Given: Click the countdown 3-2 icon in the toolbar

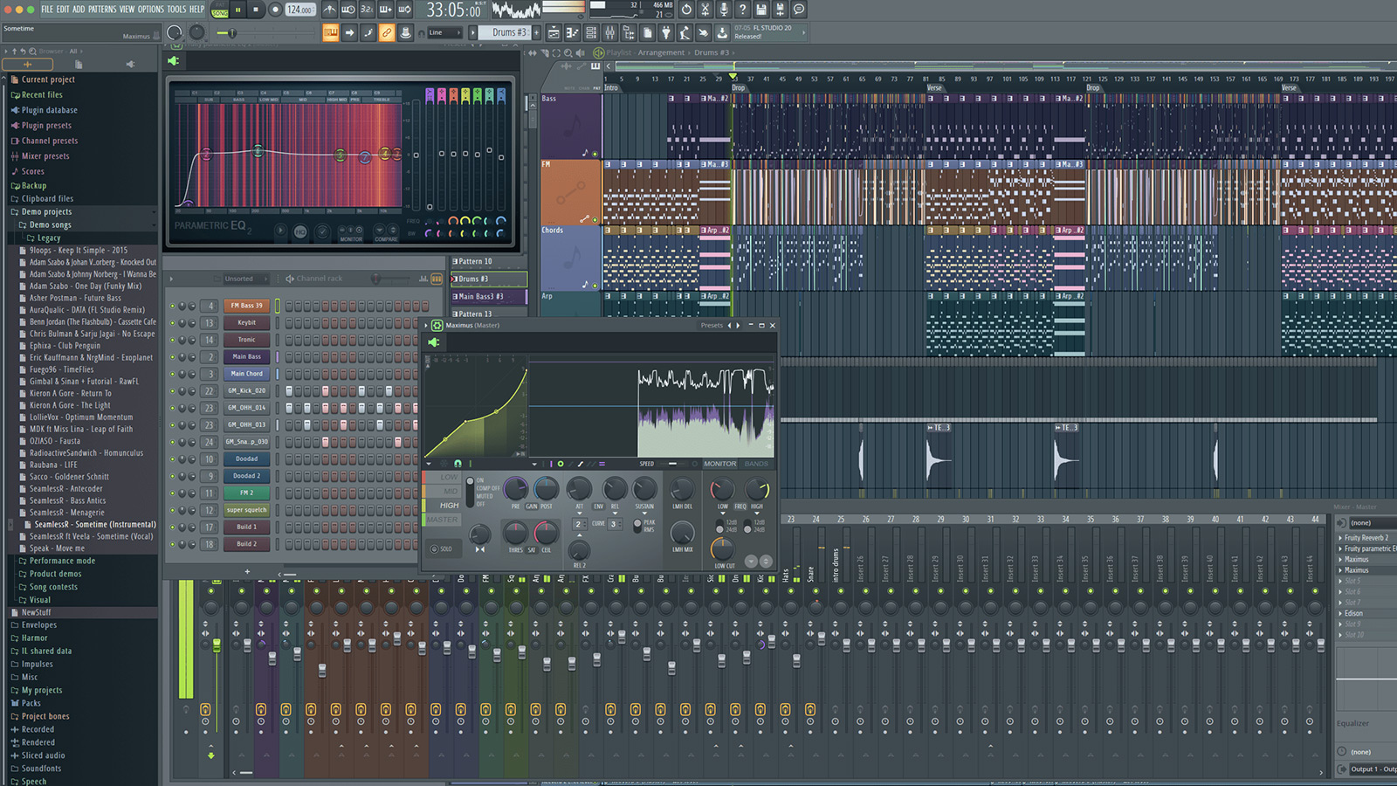Looking at the screenshot, I should click(x=368, y=10).
